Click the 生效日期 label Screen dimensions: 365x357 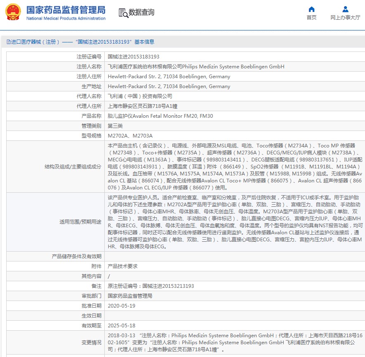92,316
